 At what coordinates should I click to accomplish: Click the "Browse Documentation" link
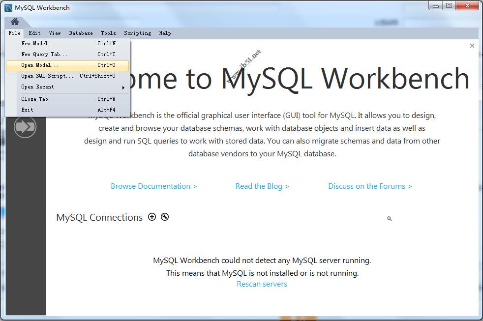click(154, 186)
